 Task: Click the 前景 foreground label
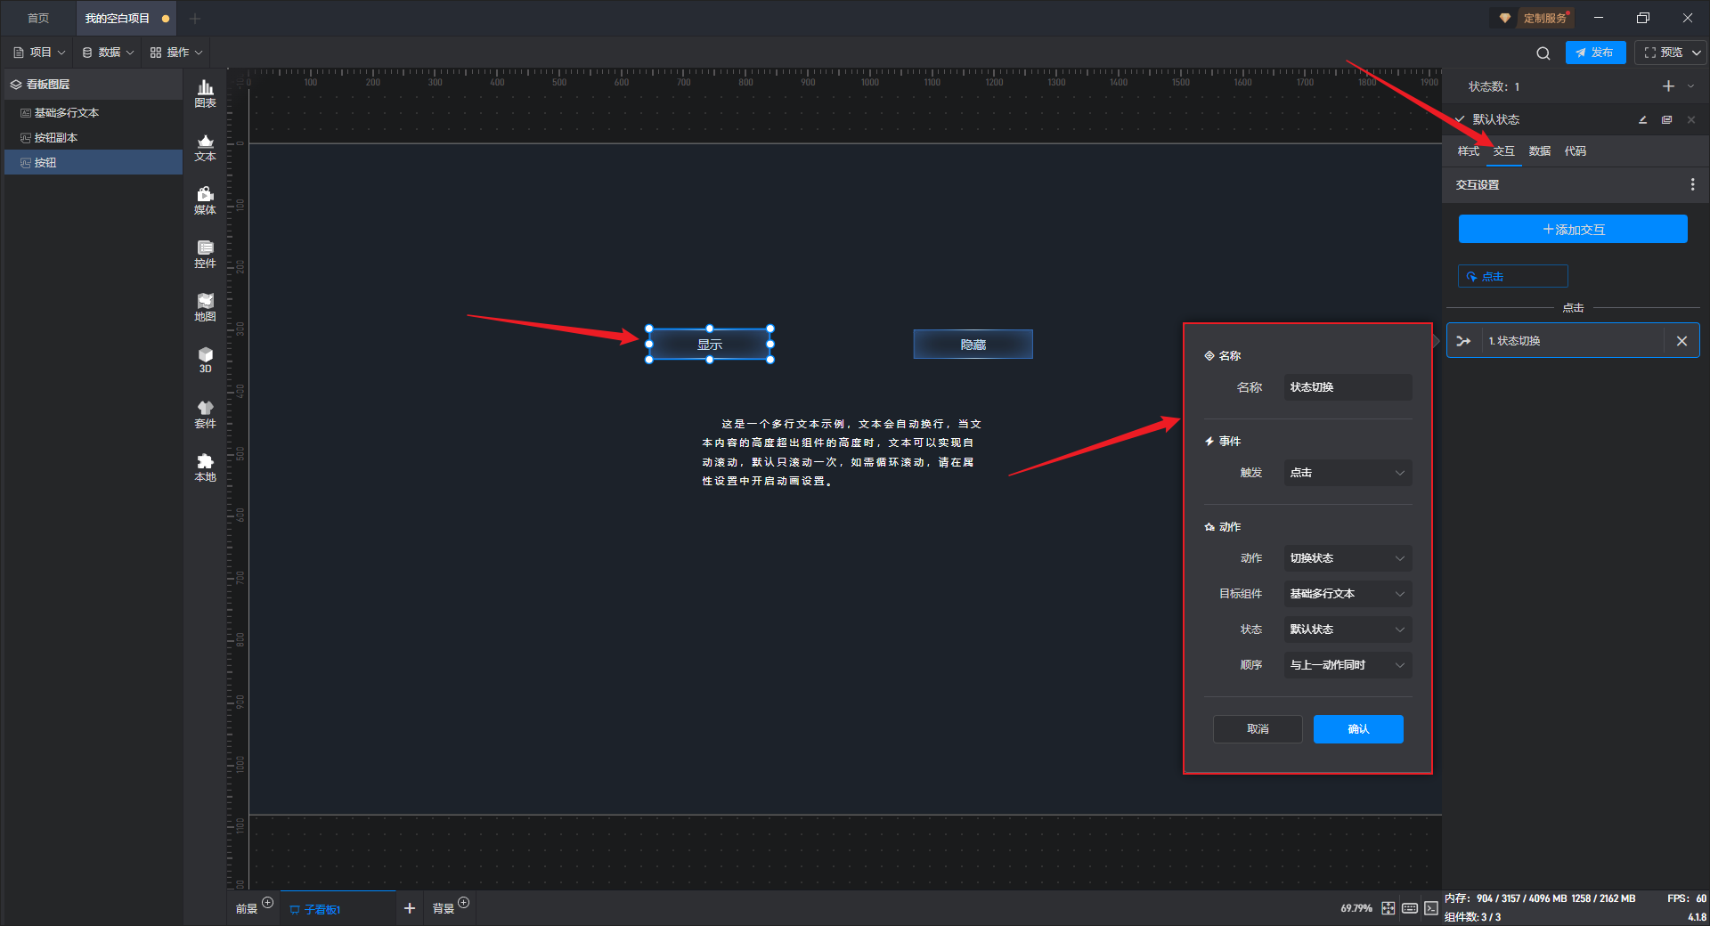point(247,909)
